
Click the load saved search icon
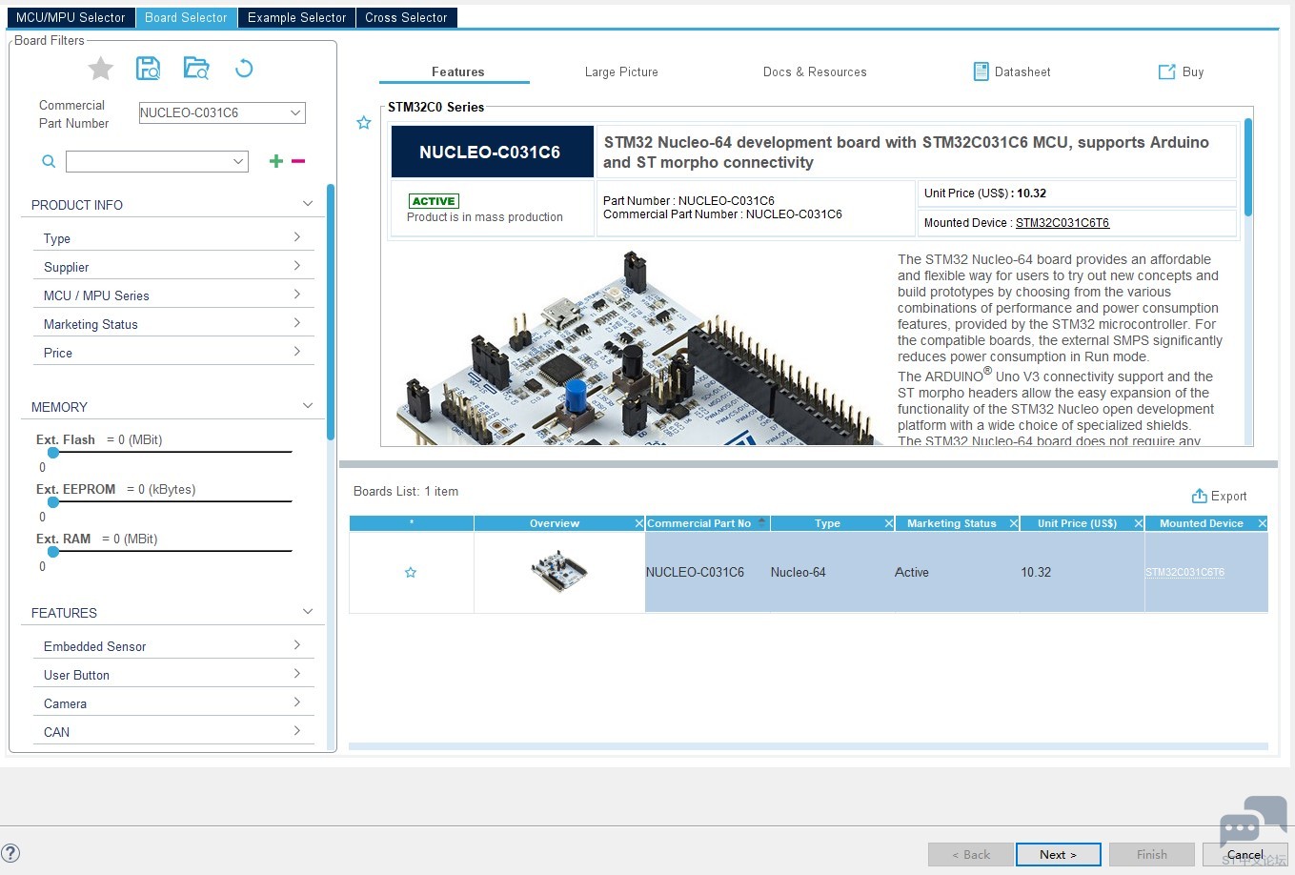(196, 69)
